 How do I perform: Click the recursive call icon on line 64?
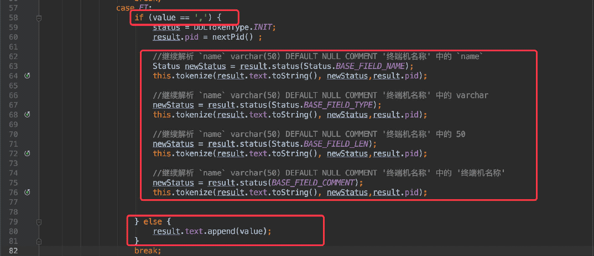pyautogui.click(x=27, y=76)
